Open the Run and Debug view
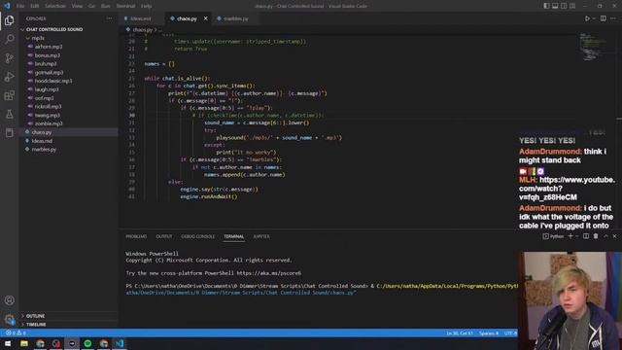The height and width of the screenshot is (350, 622). coord(9,77)
